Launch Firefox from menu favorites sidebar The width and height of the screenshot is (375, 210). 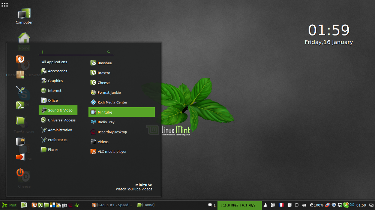20,59
